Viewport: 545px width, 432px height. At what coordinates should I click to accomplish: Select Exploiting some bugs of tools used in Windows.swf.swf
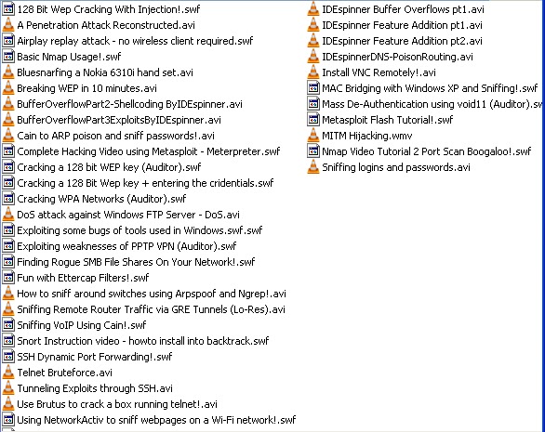(140, 230)
